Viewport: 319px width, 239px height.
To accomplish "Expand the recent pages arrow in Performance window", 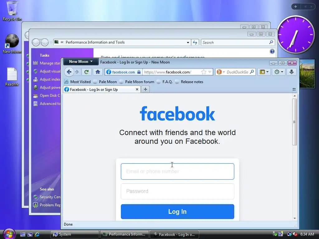I will (51, 42).
